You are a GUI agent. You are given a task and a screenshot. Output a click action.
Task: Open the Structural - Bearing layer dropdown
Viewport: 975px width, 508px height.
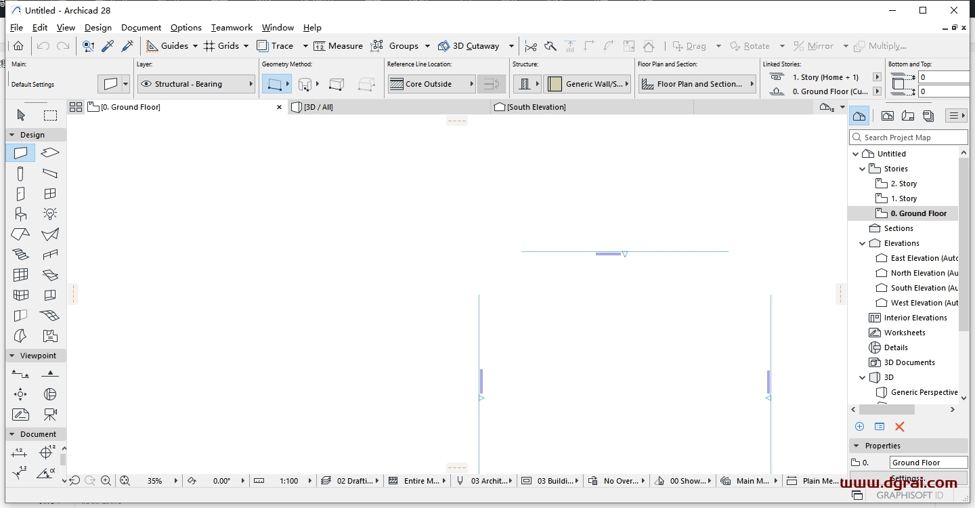pos(196,84)
